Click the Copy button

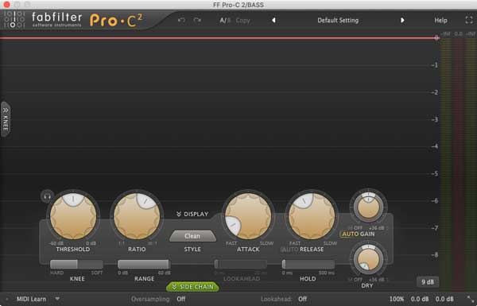tap(242, 21)
